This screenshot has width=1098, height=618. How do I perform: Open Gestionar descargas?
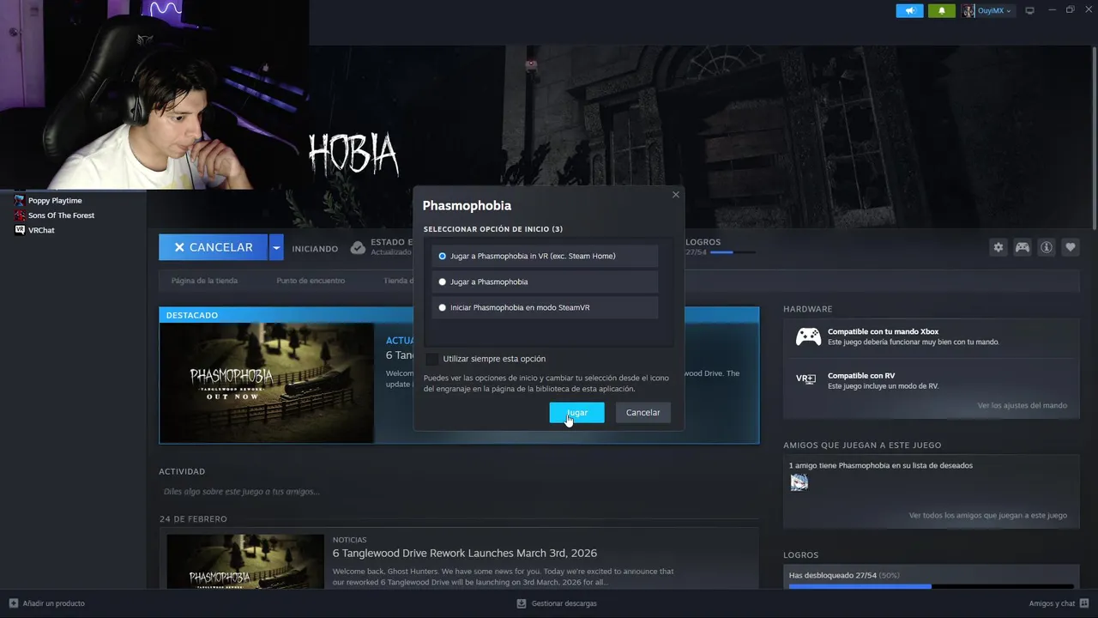point(564,603)
